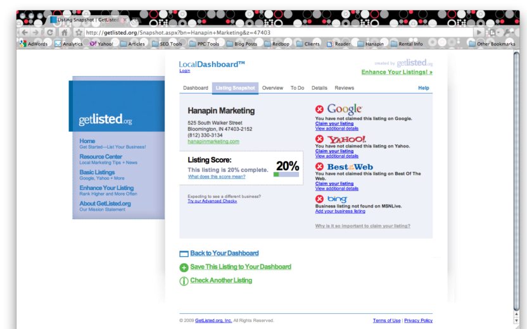This screenshot has height=329, width=527.
Task: Select the Listing Snapshot tab
Action: pyautogui.click(x=235, y=88)
